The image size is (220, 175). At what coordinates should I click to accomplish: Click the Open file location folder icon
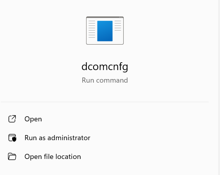click(x=12, y=157)
